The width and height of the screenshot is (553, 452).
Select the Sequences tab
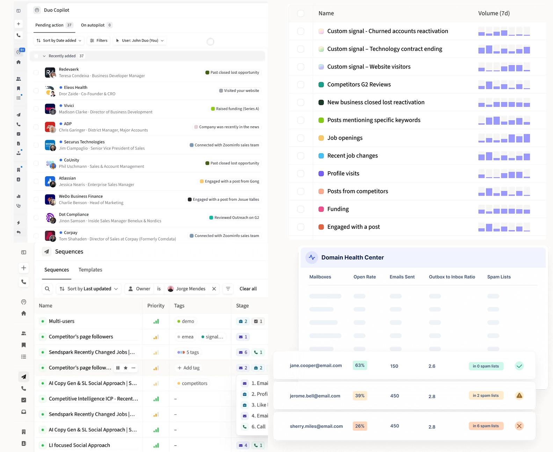[57, 270]
